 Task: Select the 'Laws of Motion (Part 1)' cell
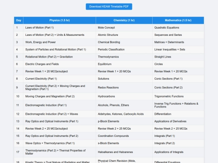tap(59, 28)
